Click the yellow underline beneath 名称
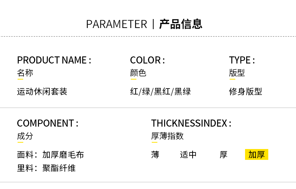The width and height of the screenshot is (296, 189). [20, 79]
